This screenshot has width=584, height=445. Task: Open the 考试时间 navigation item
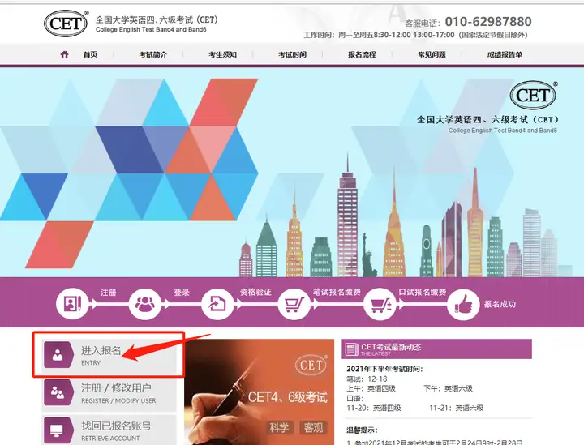(292, 54)
